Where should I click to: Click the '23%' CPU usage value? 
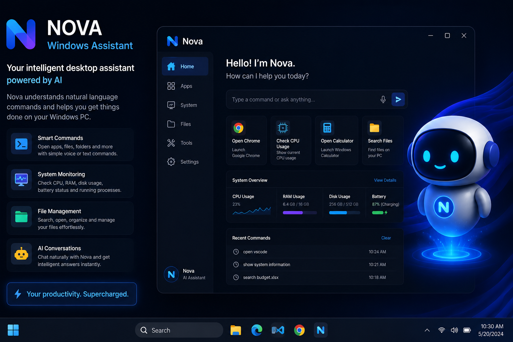click(x=236, y=204)
